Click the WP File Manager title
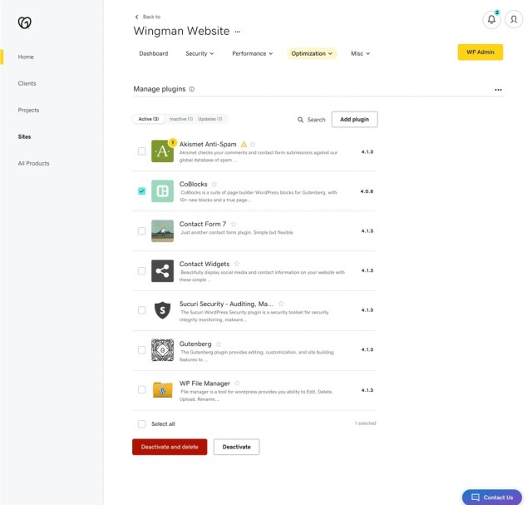 tap(204, 384)
